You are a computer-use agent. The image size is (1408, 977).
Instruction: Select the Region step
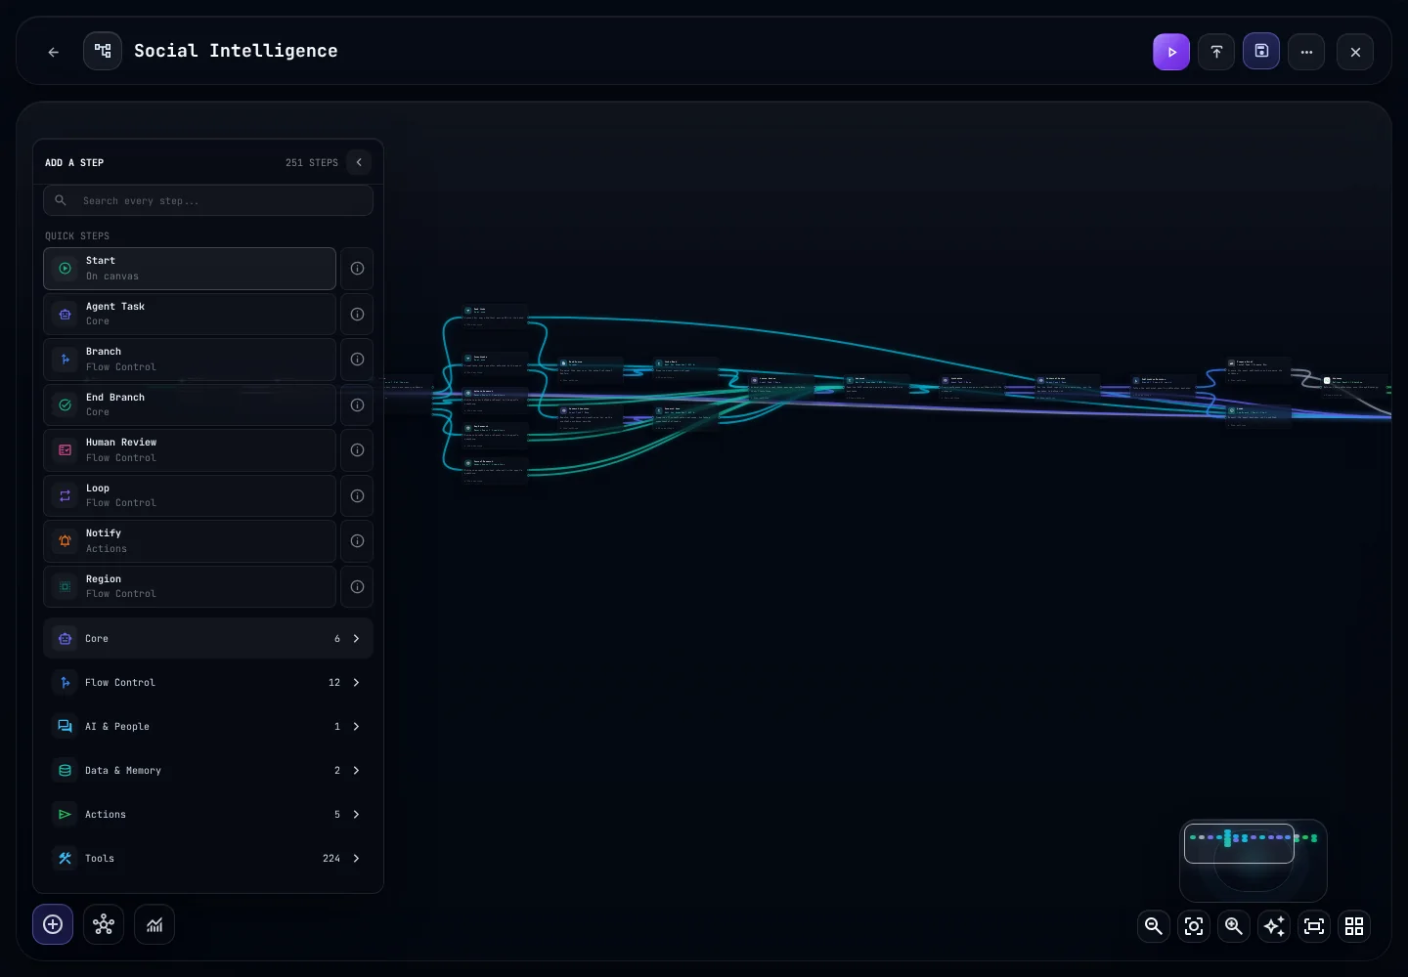click(190, 586)
